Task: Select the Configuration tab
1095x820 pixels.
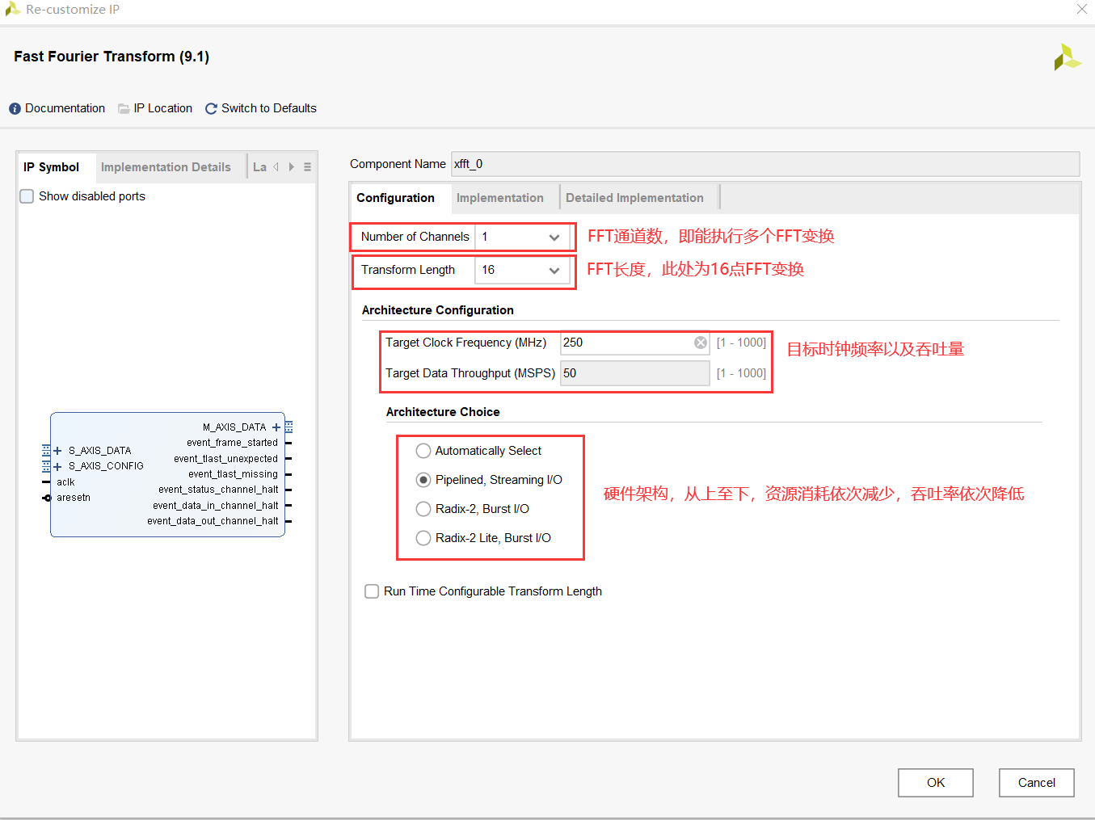Action: [395, 198]
